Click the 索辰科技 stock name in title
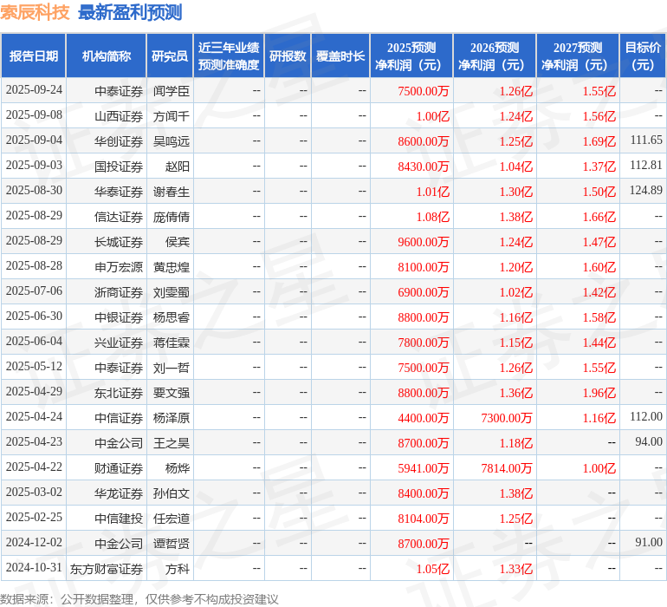The image size is (667, 607). tap(36, 13)
